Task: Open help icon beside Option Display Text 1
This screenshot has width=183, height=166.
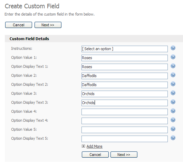Action: coord(173,66)
